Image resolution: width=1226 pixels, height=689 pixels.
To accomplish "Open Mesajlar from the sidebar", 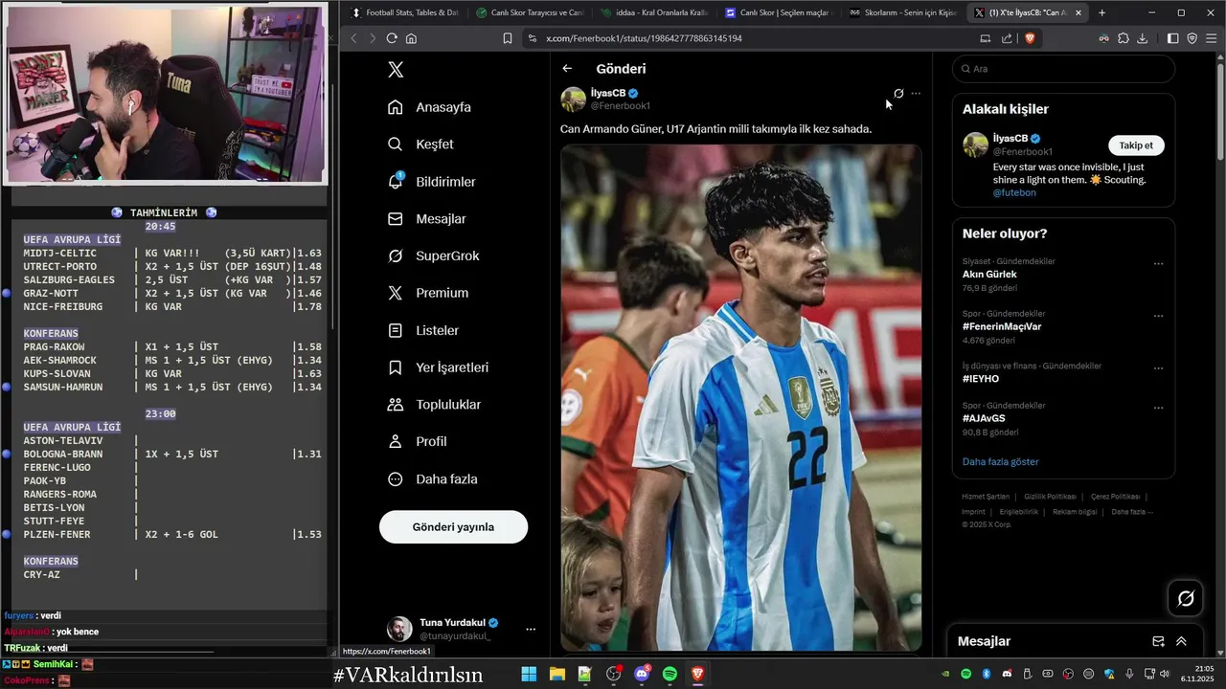I will [427, 219].
